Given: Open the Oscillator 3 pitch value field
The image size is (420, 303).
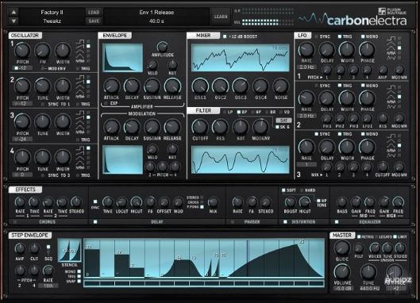Looking at the screenshot, I should pyautogui.click(x=22, y=140).
